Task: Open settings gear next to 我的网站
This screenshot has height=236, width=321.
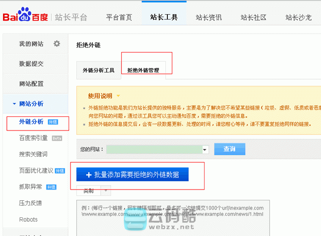Action: [57, 43]
